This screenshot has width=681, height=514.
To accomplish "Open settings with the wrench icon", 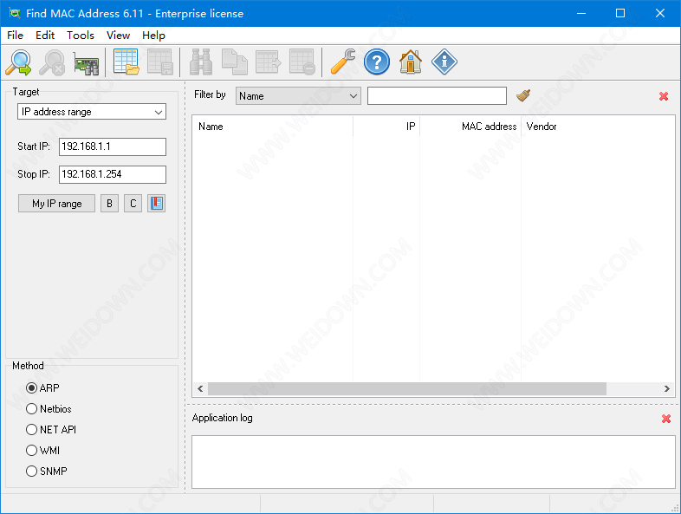I will 343,62.
